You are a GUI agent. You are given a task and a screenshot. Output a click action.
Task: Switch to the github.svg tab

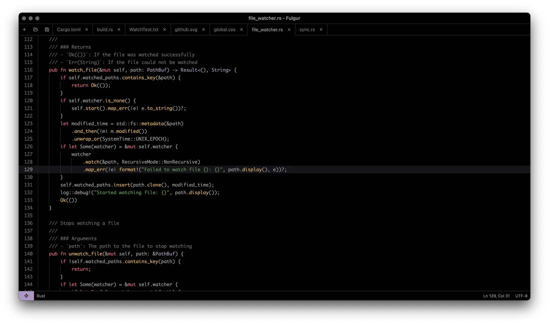(186, 30)
